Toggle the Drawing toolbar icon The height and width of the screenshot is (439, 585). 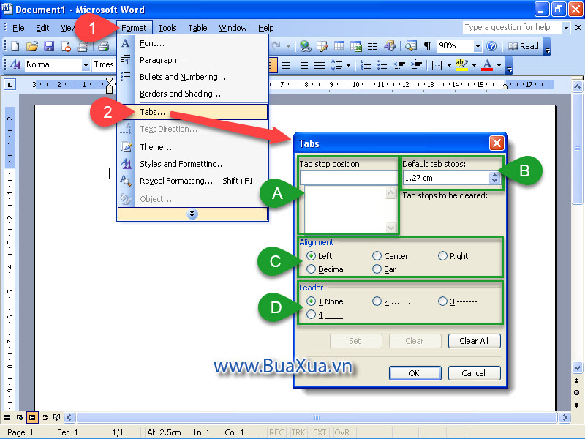[x=390, y=46]
